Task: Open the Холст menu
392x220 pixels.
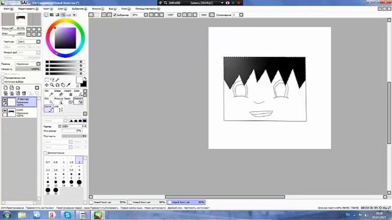Action: pos(48,9)
